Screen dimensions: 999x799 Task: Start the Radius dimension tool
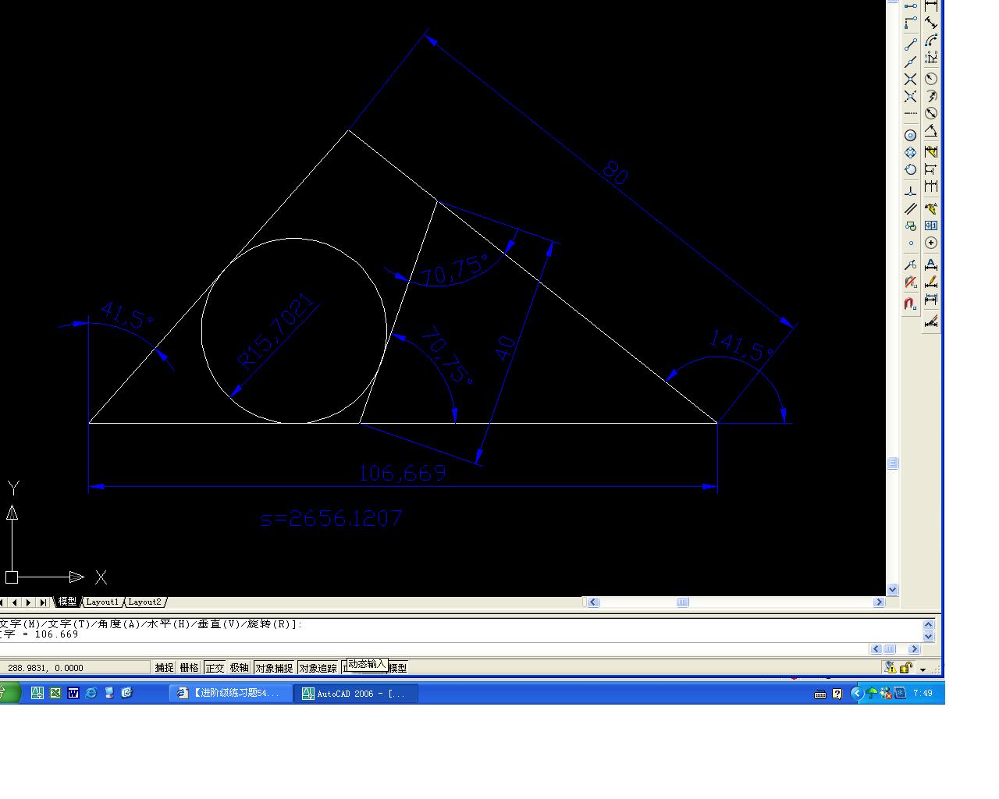(x=931, y=79)
